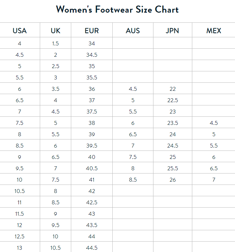Click the Women's Footwear Size Chart title
The height and width of the screenshot is (252, 235).
click(117, 9)
